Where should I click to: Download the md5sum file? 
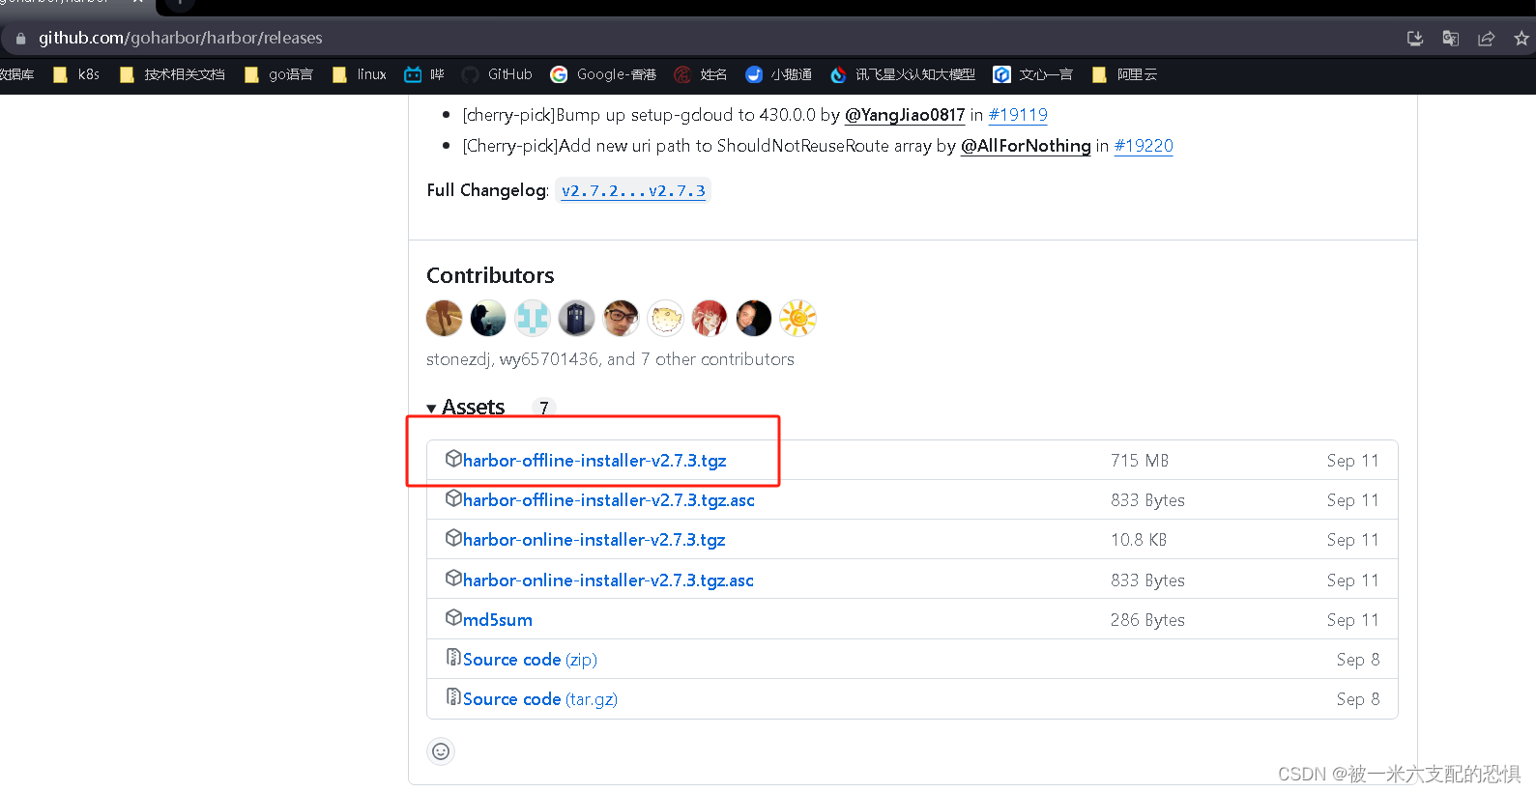tap(497, 620)
